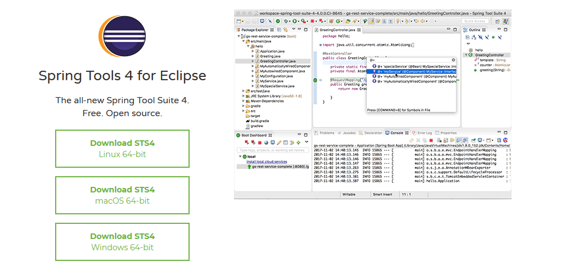Collapse the hello package arrow

pos(248,47)
